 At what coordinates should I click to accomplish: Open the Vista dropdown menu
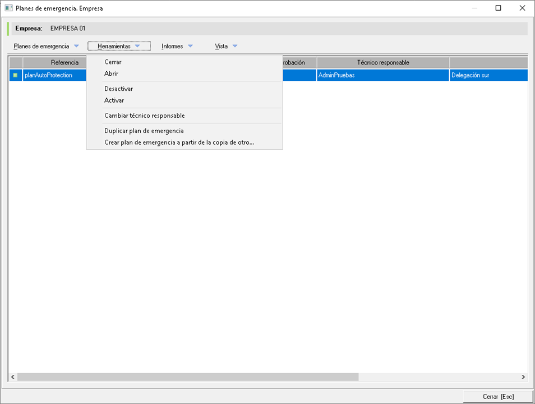(x=226, y=46)
